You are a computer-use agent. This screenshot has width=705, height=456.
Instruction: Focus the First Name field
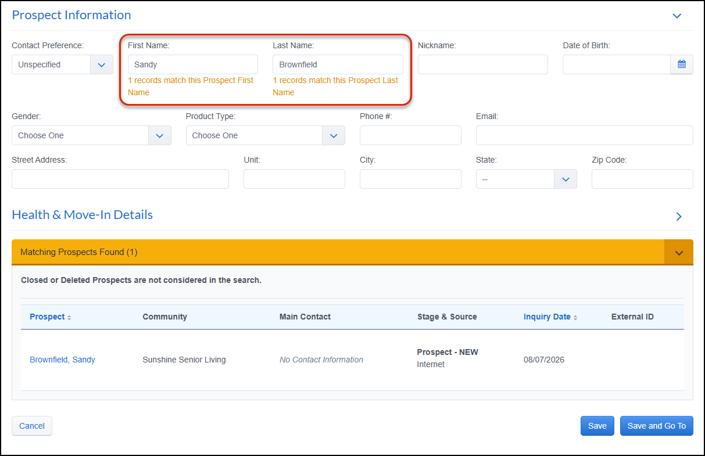[193, 64]
